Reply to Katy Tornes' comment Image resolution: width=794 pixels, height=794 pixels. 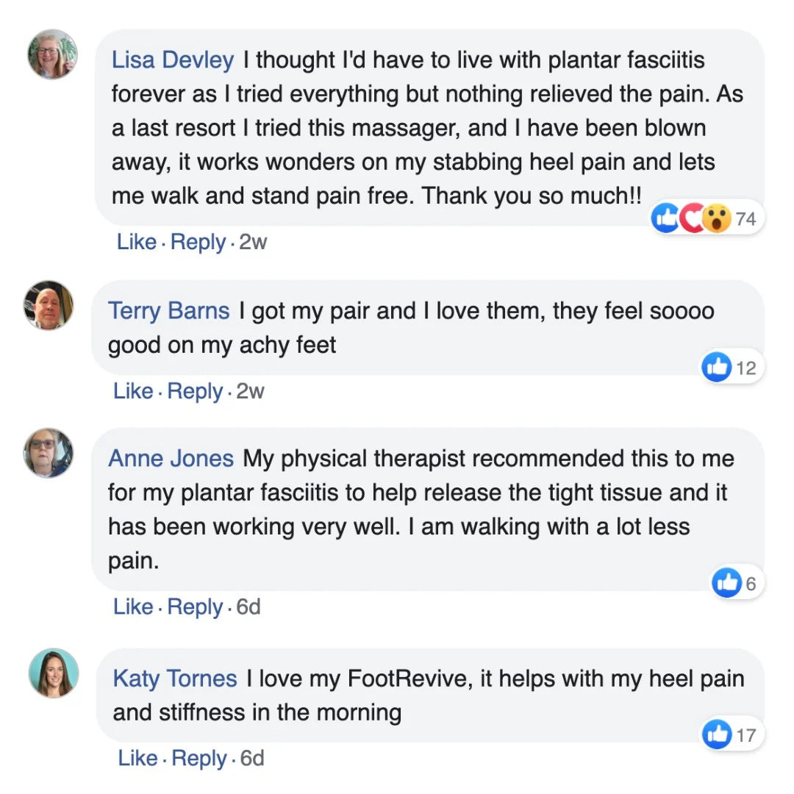click(x=199, y=758)
